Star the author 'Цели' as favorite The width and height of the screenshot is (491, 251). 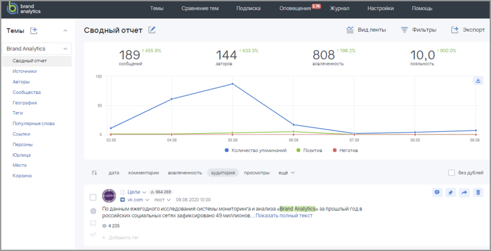(x=122, y=192)
